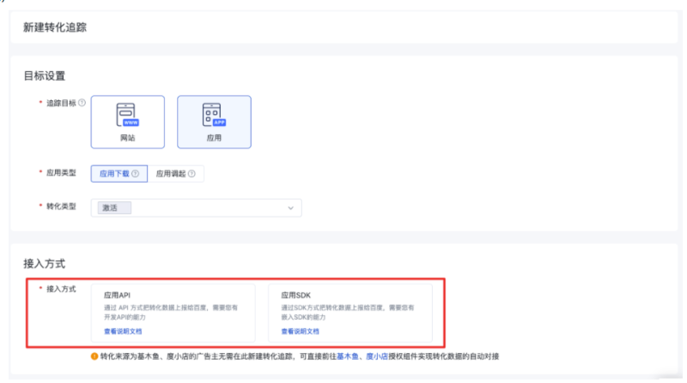Click the 转化类型 dropdown chevron arrow

(x=290, y=208)
